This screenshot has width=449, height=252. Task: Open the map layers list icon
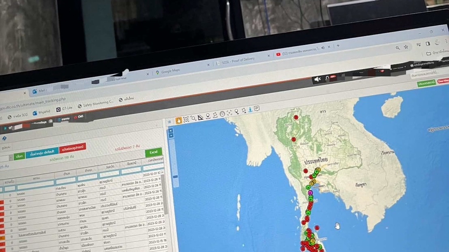coord(169,122)
